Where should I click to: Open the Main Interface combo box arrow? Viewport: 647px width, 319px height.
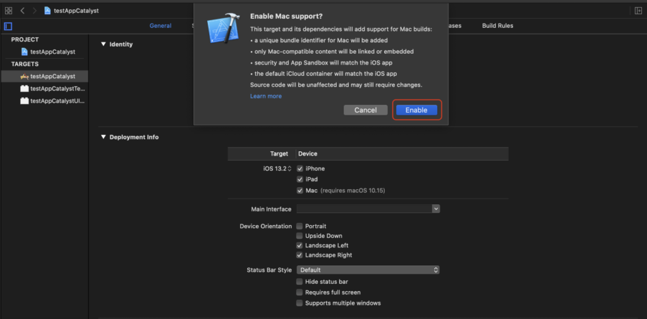click(x=436, y=209)
